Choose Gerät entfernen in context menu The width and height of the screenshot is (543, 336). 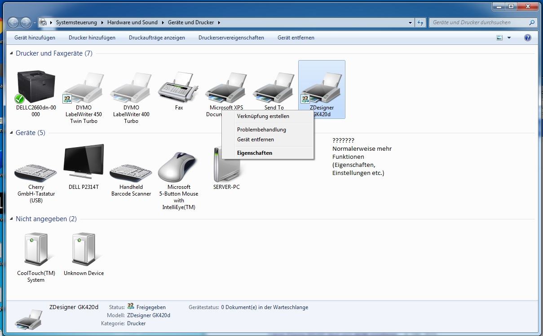coord(268,140)
